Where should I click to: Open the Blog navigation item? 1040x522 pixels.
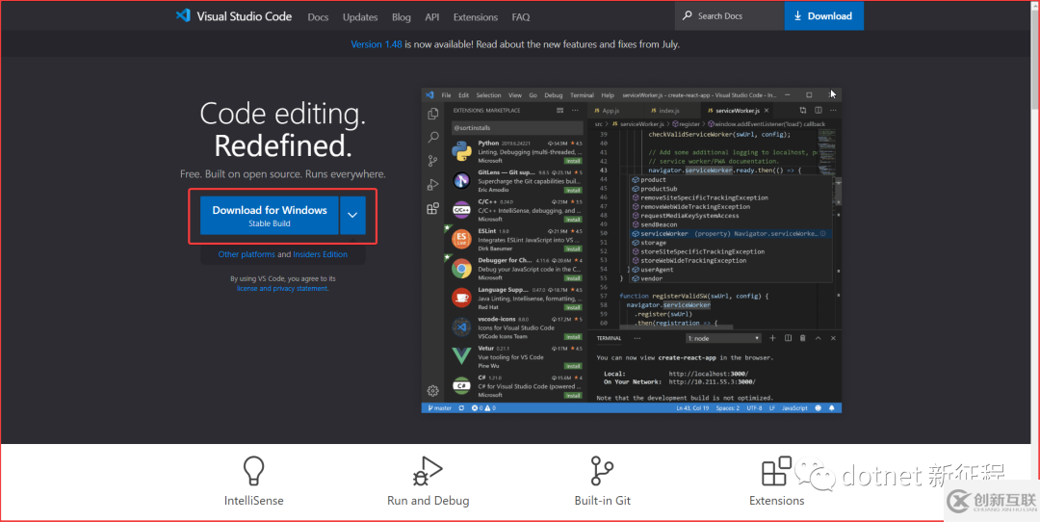point(402,17)
